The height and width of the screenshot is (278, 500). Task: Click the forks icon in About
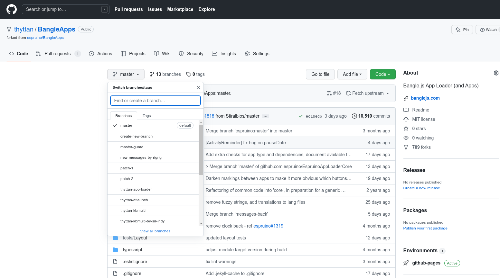[406, 147]
